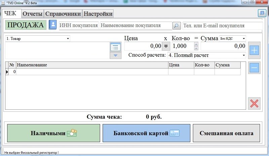Click the № column header
269x156 pixels.
point(12,65)
